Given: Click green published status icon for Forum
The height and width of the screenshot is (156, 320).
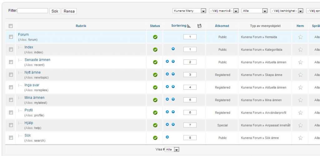Looking at the screenshot, I should pos(155,37).
